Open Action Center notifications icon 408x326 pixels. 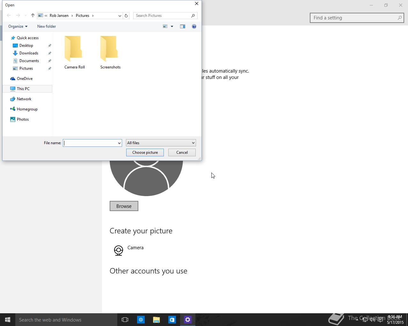click(380, 320)
